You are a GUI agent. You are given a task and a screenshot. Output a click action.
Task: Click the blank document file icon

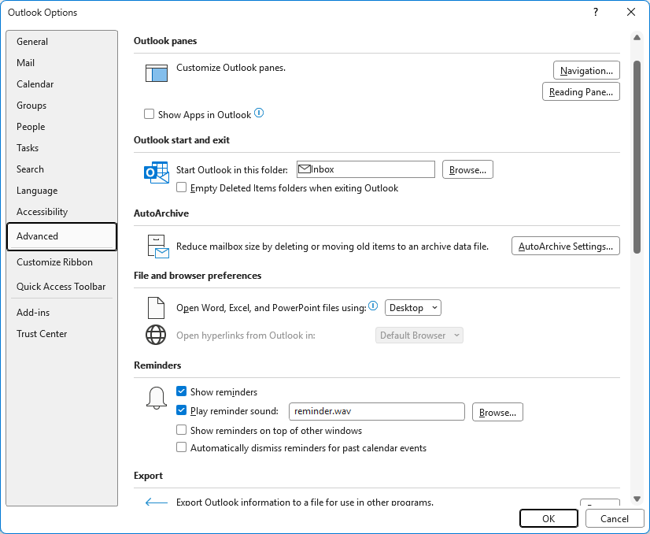tap(156, 308)
